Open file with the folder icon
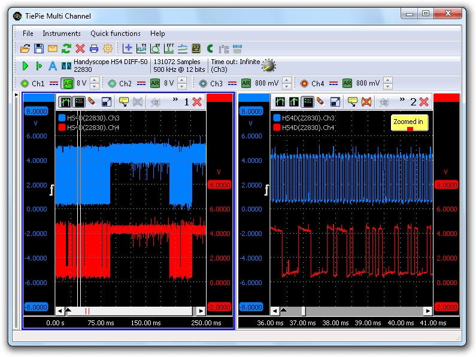 pyautogui.click(x=25, y=49)
